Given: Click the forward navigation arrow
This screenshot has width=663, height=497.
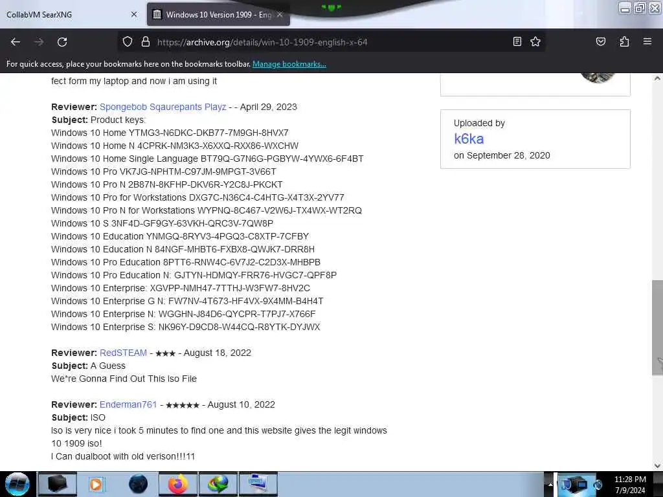Looking at the screenshot, I should [x=39, y=42].
